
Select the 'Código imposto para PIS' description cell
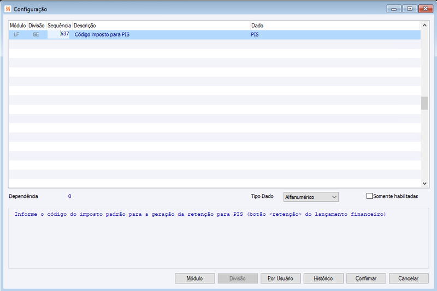point(102,34)
